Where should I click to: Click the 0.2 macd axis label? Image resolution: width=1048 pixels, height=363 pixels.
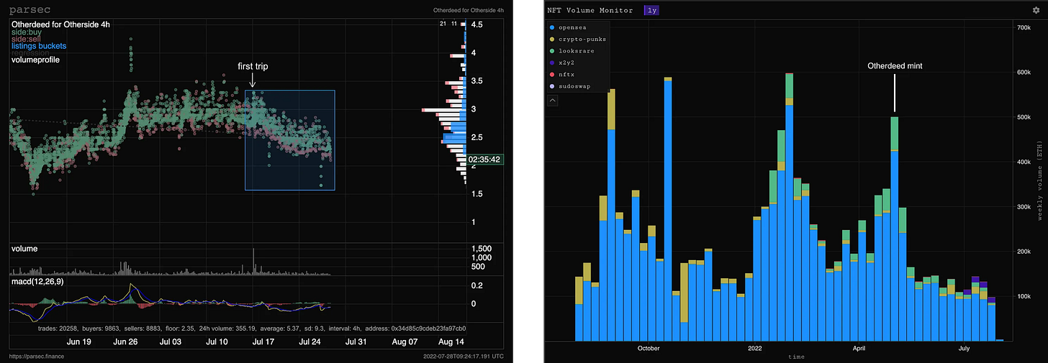click(477, 285)
